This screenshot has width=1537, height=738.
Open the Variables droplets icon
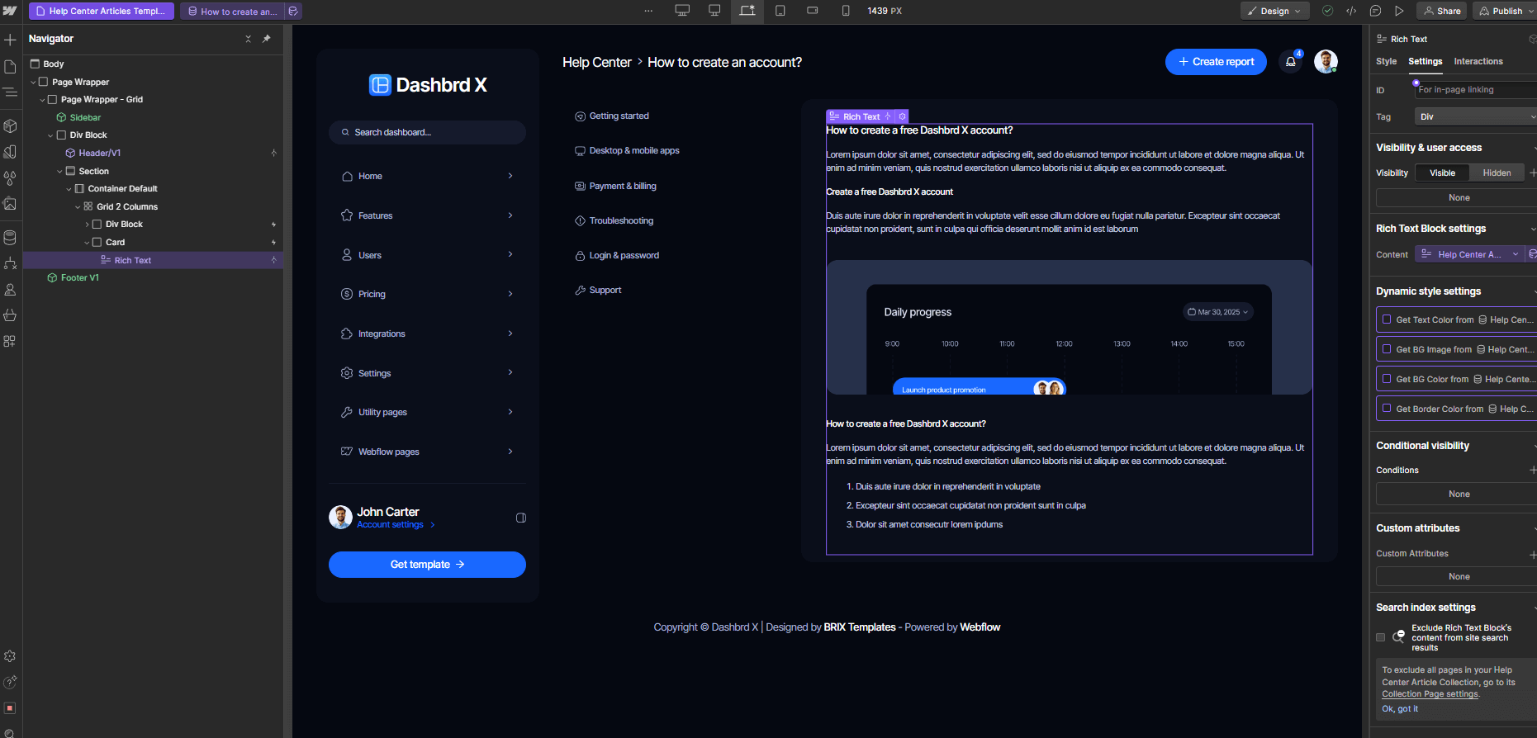[x=10, y=177]
